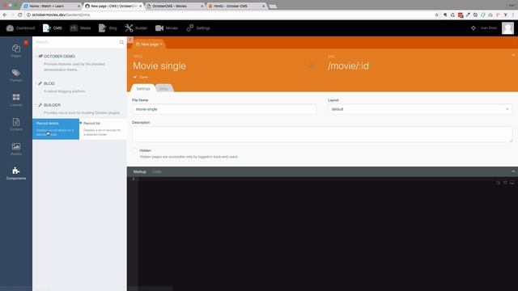Toggle the Hidden checkbox

coord(135,150)
